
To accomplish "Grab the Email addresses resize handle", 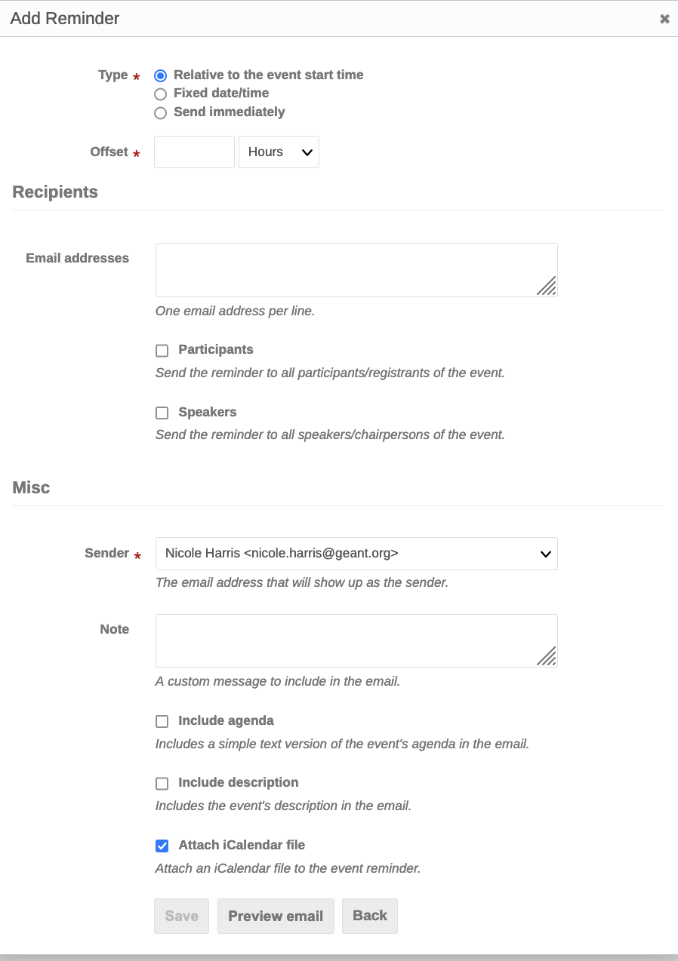I will coord(547,287).
